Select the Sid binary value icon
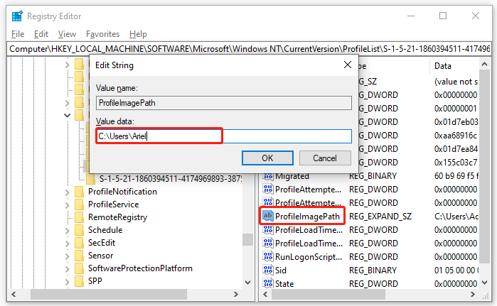497x306 pixels. [268, 270]
